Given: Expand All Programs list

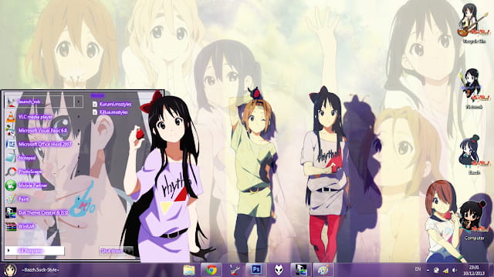Looking at the screenshot, I should click(35, 251).
